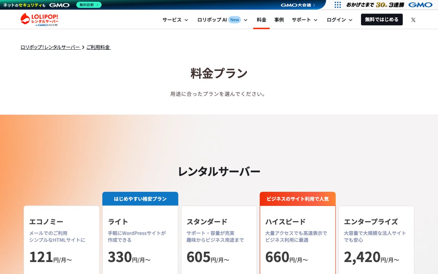Click the 330円/月〜 price

click(129, 257)
